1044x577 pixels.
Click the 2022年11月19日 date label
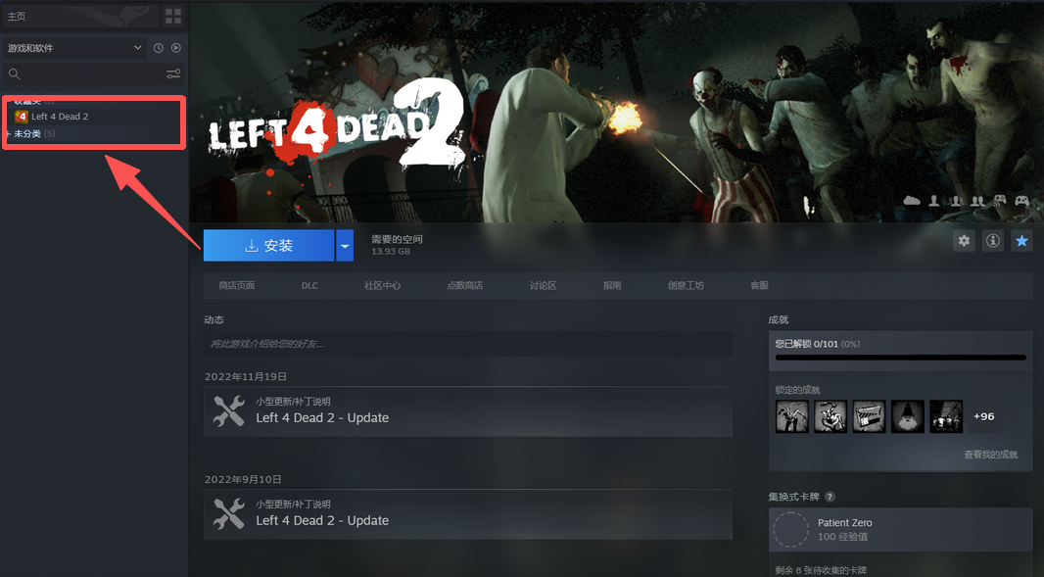point(246,376)
